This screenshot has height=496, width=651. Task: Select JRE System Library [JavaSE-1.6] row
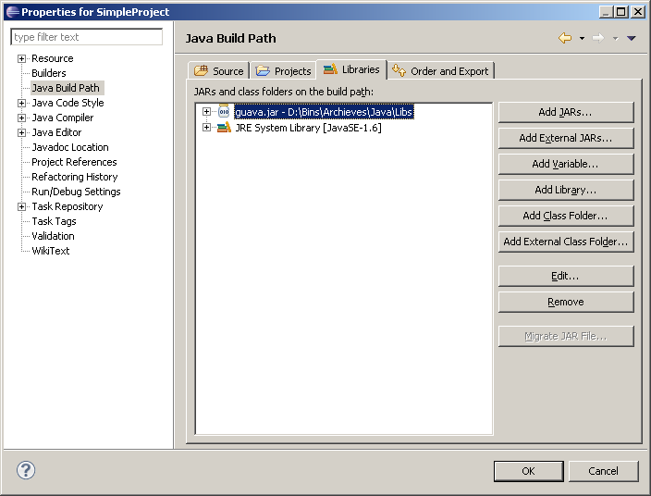pos(309,128)
